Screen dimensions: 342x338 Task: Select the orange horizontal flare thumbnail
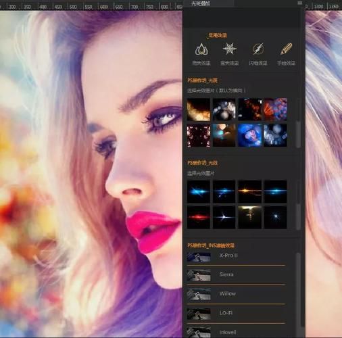click(249, 191)
